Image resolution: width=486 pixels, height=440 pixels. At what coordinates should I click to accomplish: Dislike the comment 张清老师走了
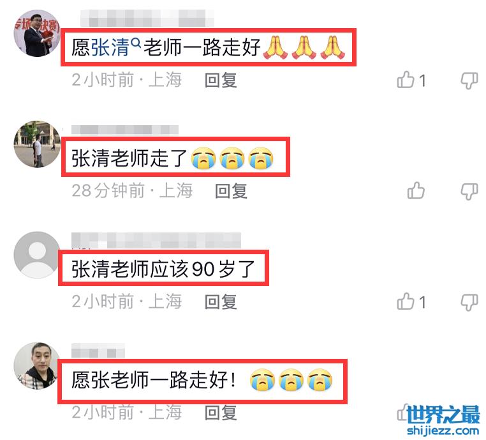pos(469,191)
